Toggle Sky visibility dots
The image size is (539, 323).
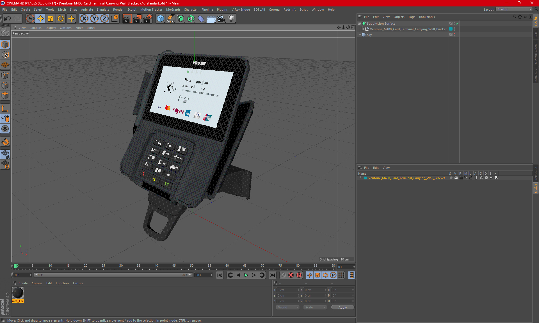(455, 35)
